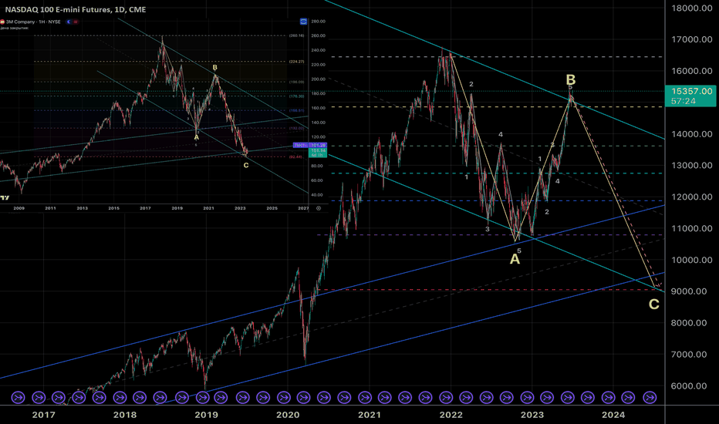This screenshot has height=424, width=719.
Task: Open inset chart axis settings gear icon
Action: click(x=319, y=208)
